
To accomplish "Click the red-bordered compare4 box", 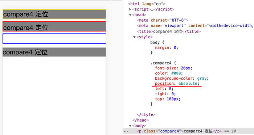I will click(x=54, y=26).
